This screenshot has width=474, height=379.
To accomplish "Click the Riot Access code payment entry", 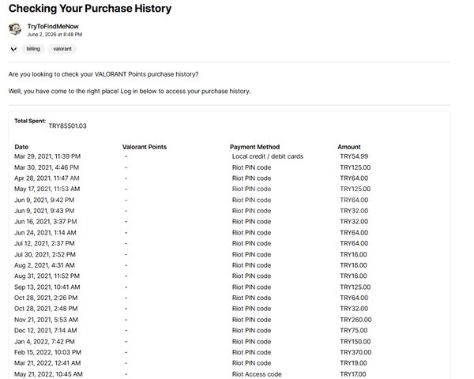I will click(257, 373).
